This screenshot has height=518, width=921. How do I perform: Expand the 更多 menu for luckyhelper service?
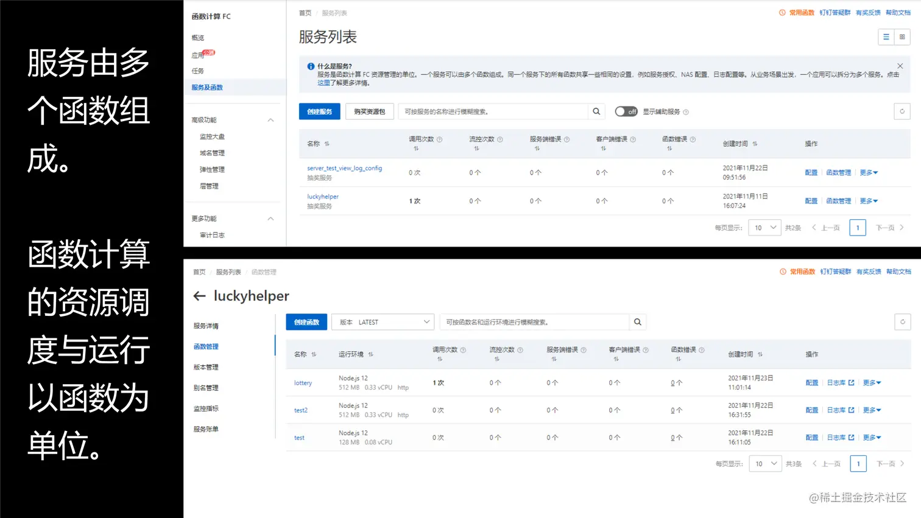(x=869, y=200)
